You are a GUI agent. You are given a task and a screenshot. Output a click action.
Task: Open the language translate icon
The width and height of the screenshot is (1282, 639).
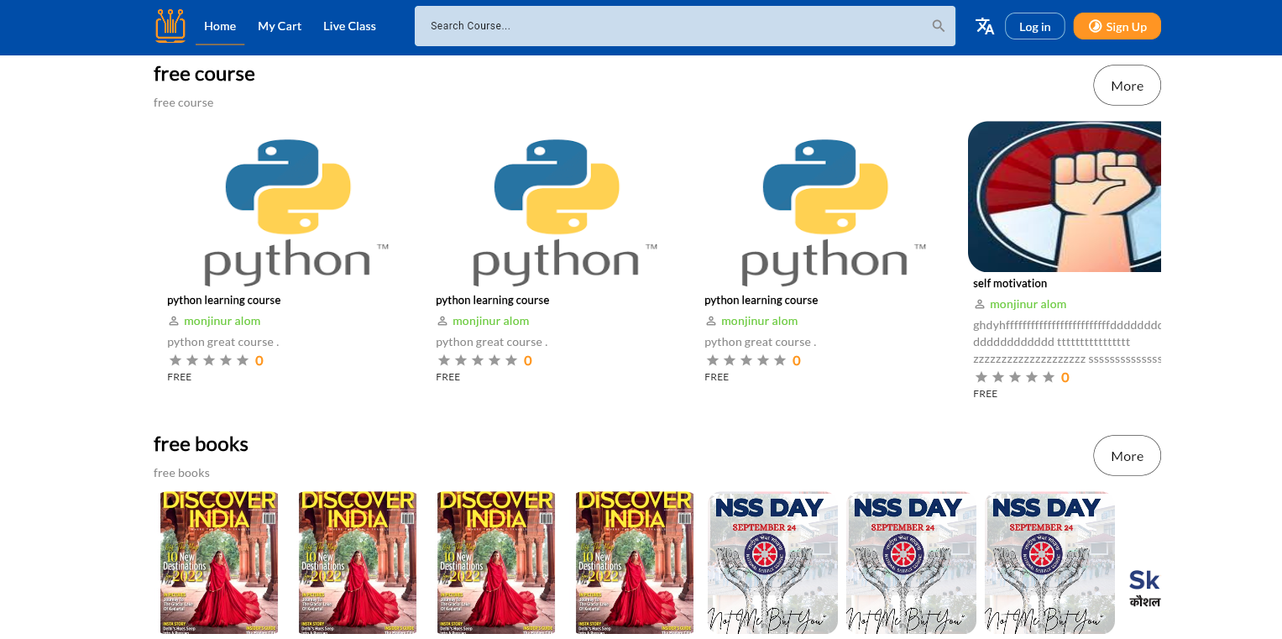pos(985,26)
